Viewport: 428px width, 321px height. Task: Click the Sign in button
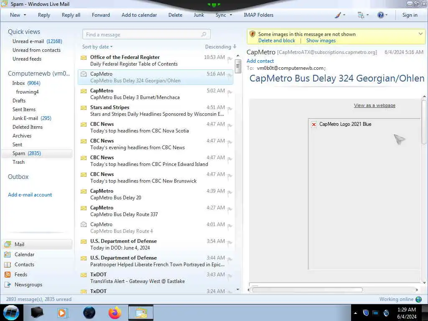click(x=410, y=15)
